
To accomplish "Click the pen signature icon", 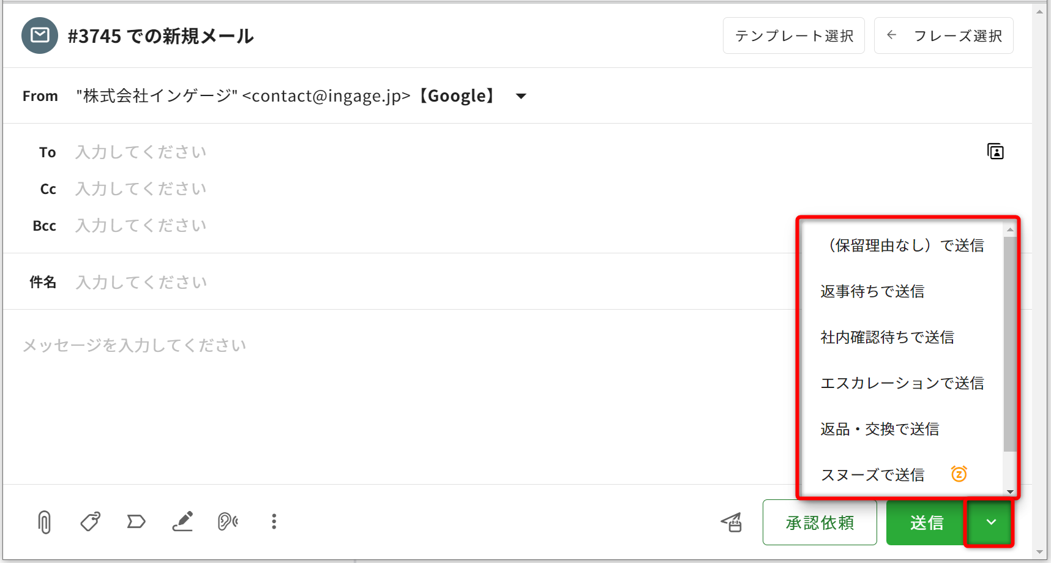I will (x=182, y=521).
